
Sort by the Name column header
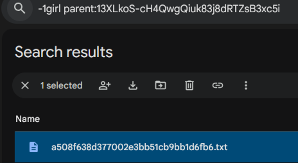[28, 119]
